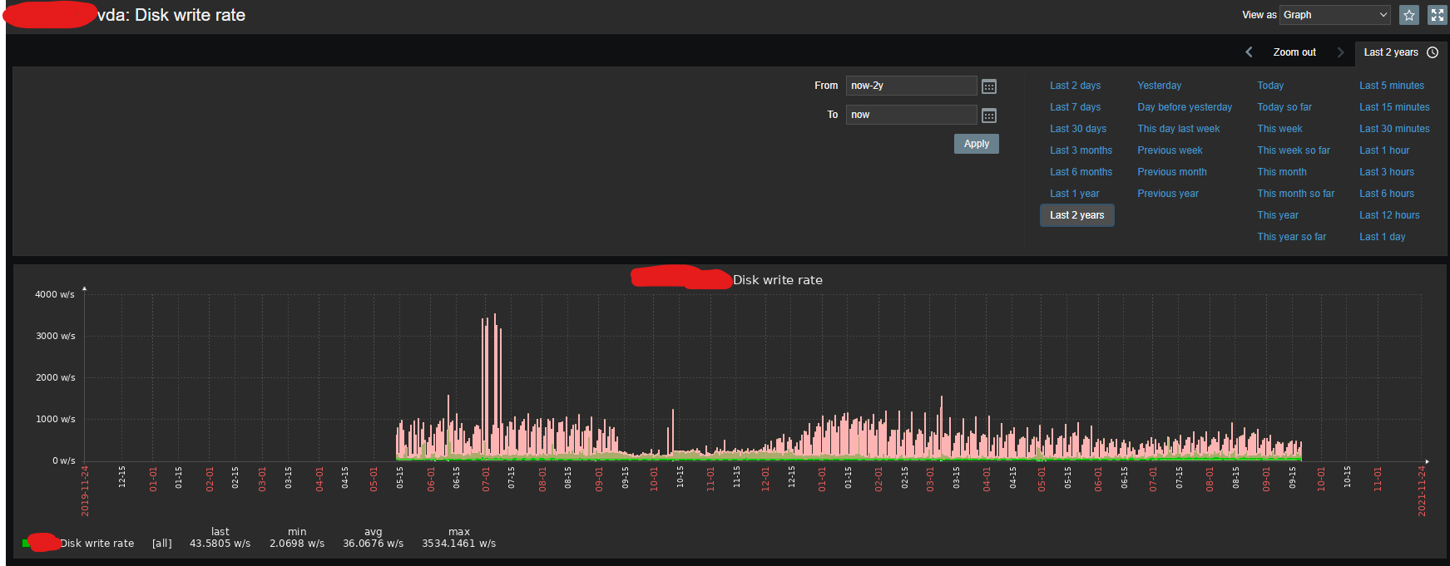Open the View as Graph dropdown

tap(1334, 15)
